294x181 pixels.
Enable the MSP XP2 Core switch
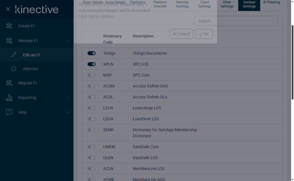[92, 75]
